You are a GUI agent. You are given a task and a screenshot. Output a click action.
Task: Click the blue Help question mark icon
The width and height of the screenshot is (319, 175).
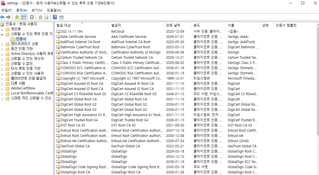point(55,17)
